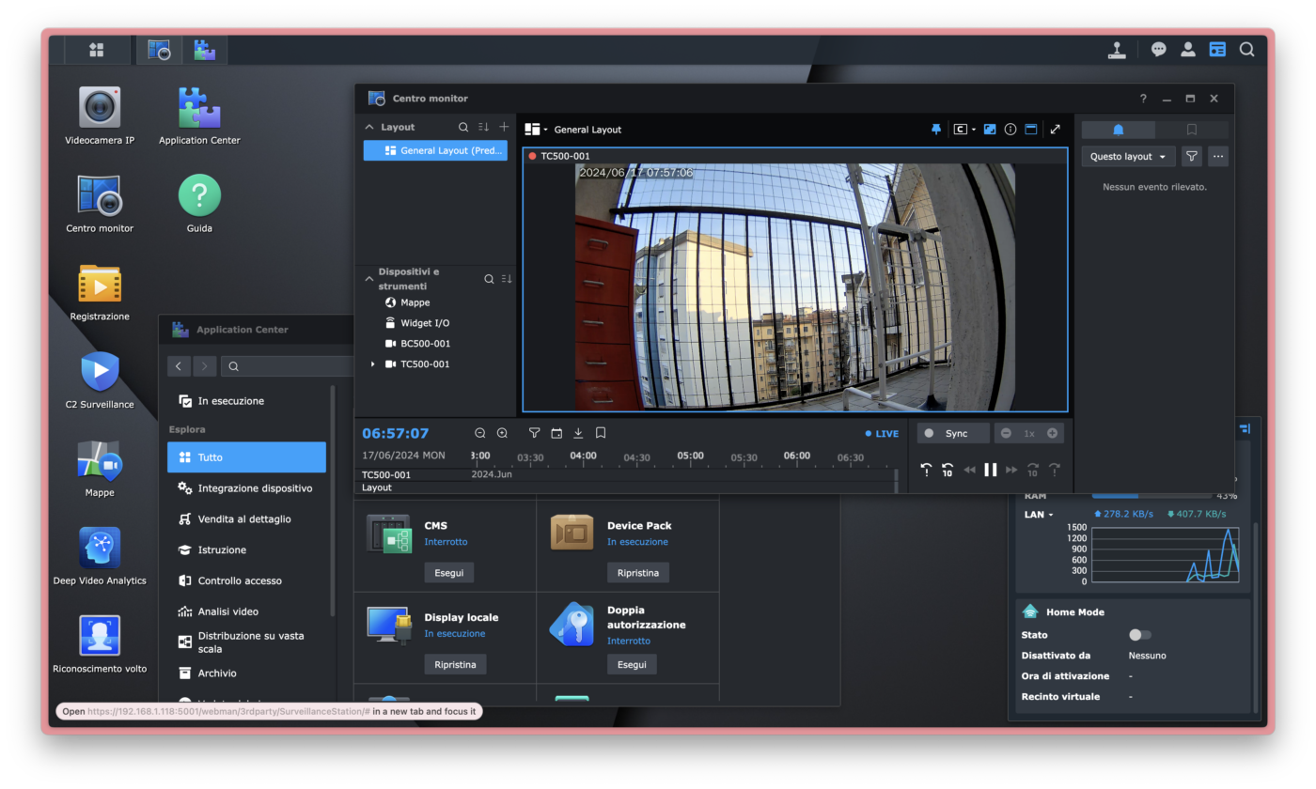Toggle the Sync playback button
The width and height of the screenshot is (1316, 789).
tap(953, 433)
